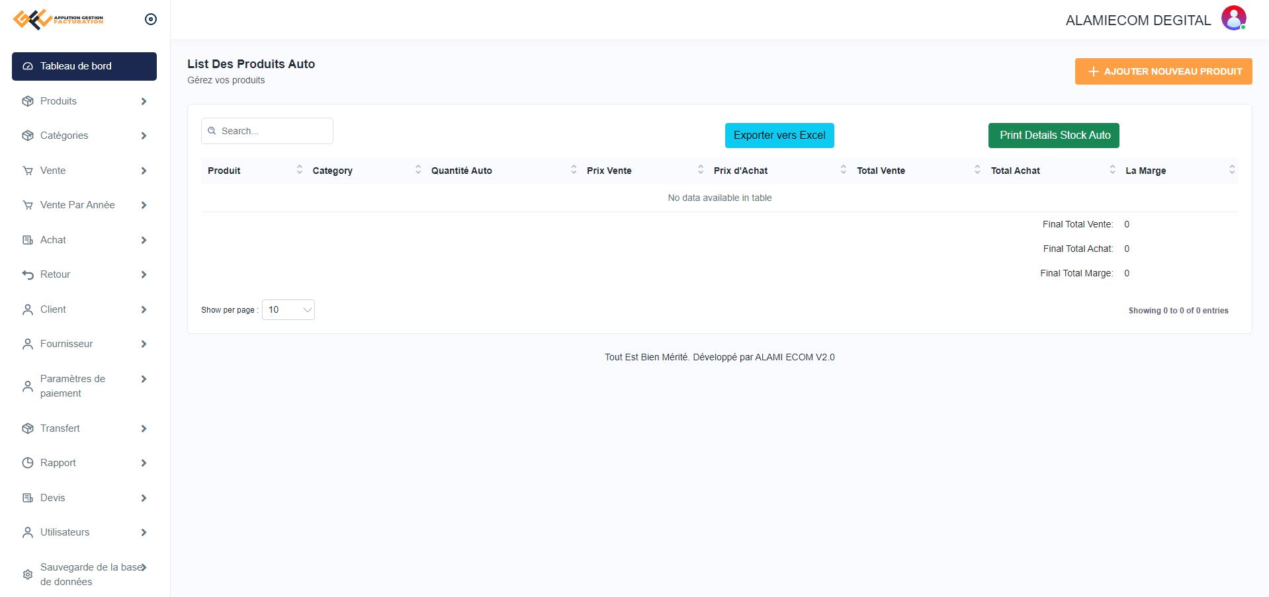Click the application logo in sidebar

pos(58,19)
